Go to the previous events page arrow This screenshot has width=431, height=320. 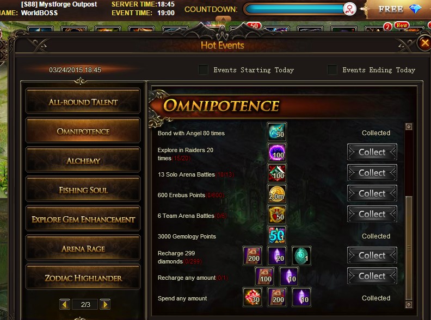[x=65, y=304]
